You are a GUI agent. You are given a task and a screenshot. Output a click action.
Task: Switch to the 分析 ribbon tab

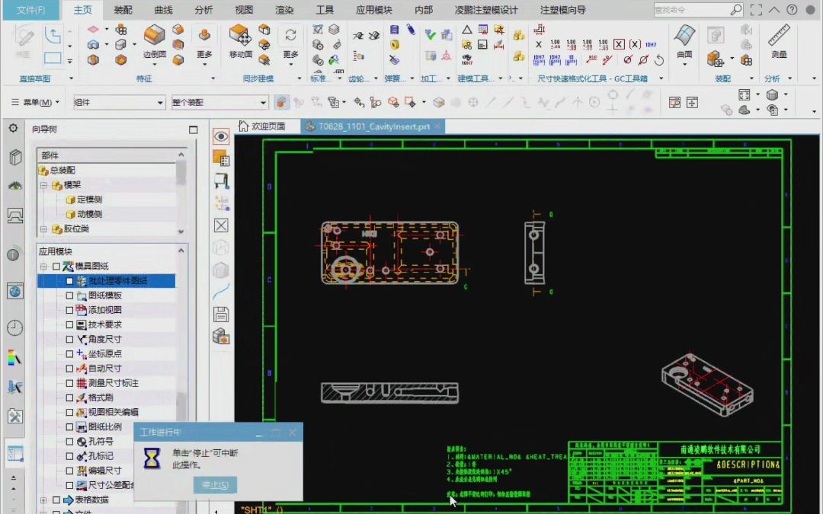[x=203, y=10]
